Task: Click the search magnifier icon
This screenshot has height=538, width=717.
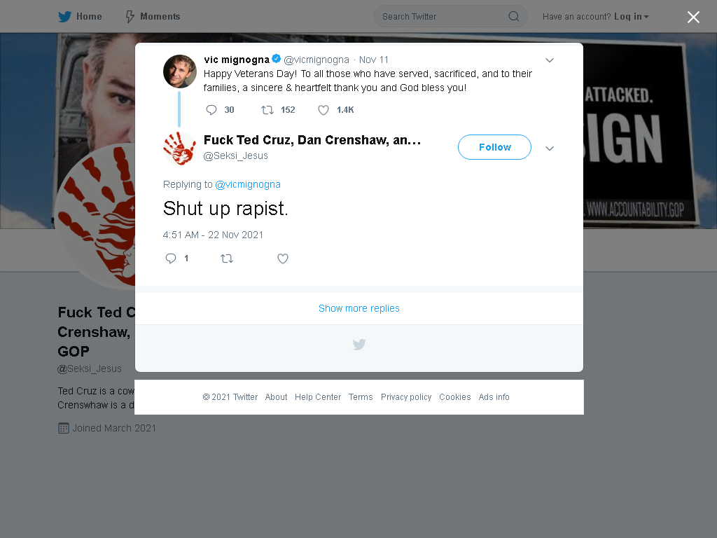Action: (513, 17)
